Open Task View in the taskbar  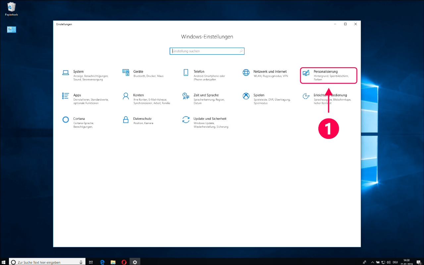tap(91, 262)
